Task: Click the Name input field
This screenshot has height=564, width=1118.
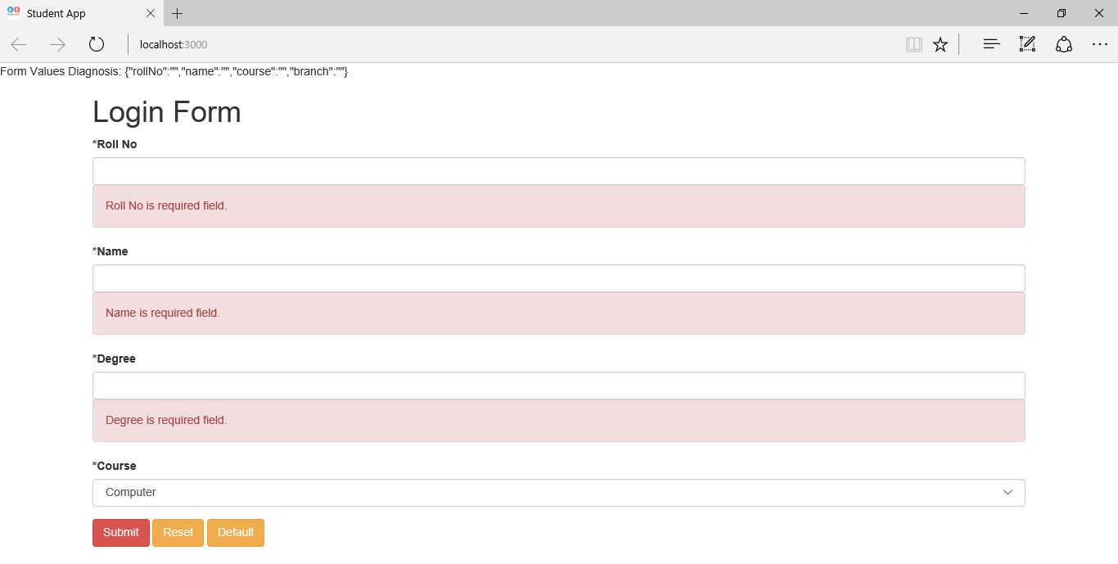Action: point(559,277)
